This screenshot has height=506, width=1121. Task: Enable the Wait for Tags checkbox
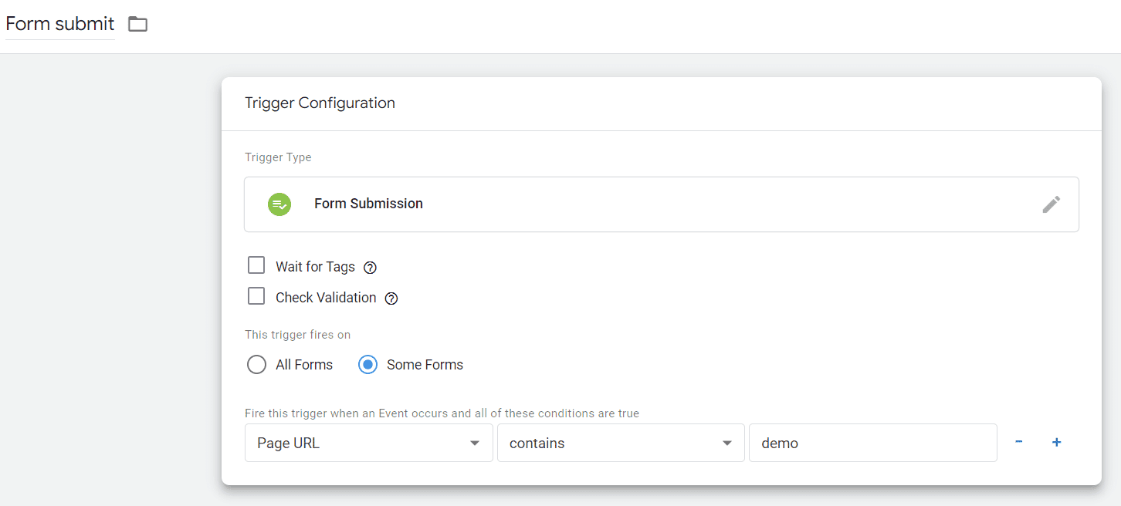click(256, 265)
